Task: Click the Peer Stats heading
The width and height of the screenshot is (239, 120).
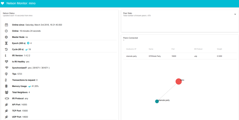Action: [x=128, y=13]
